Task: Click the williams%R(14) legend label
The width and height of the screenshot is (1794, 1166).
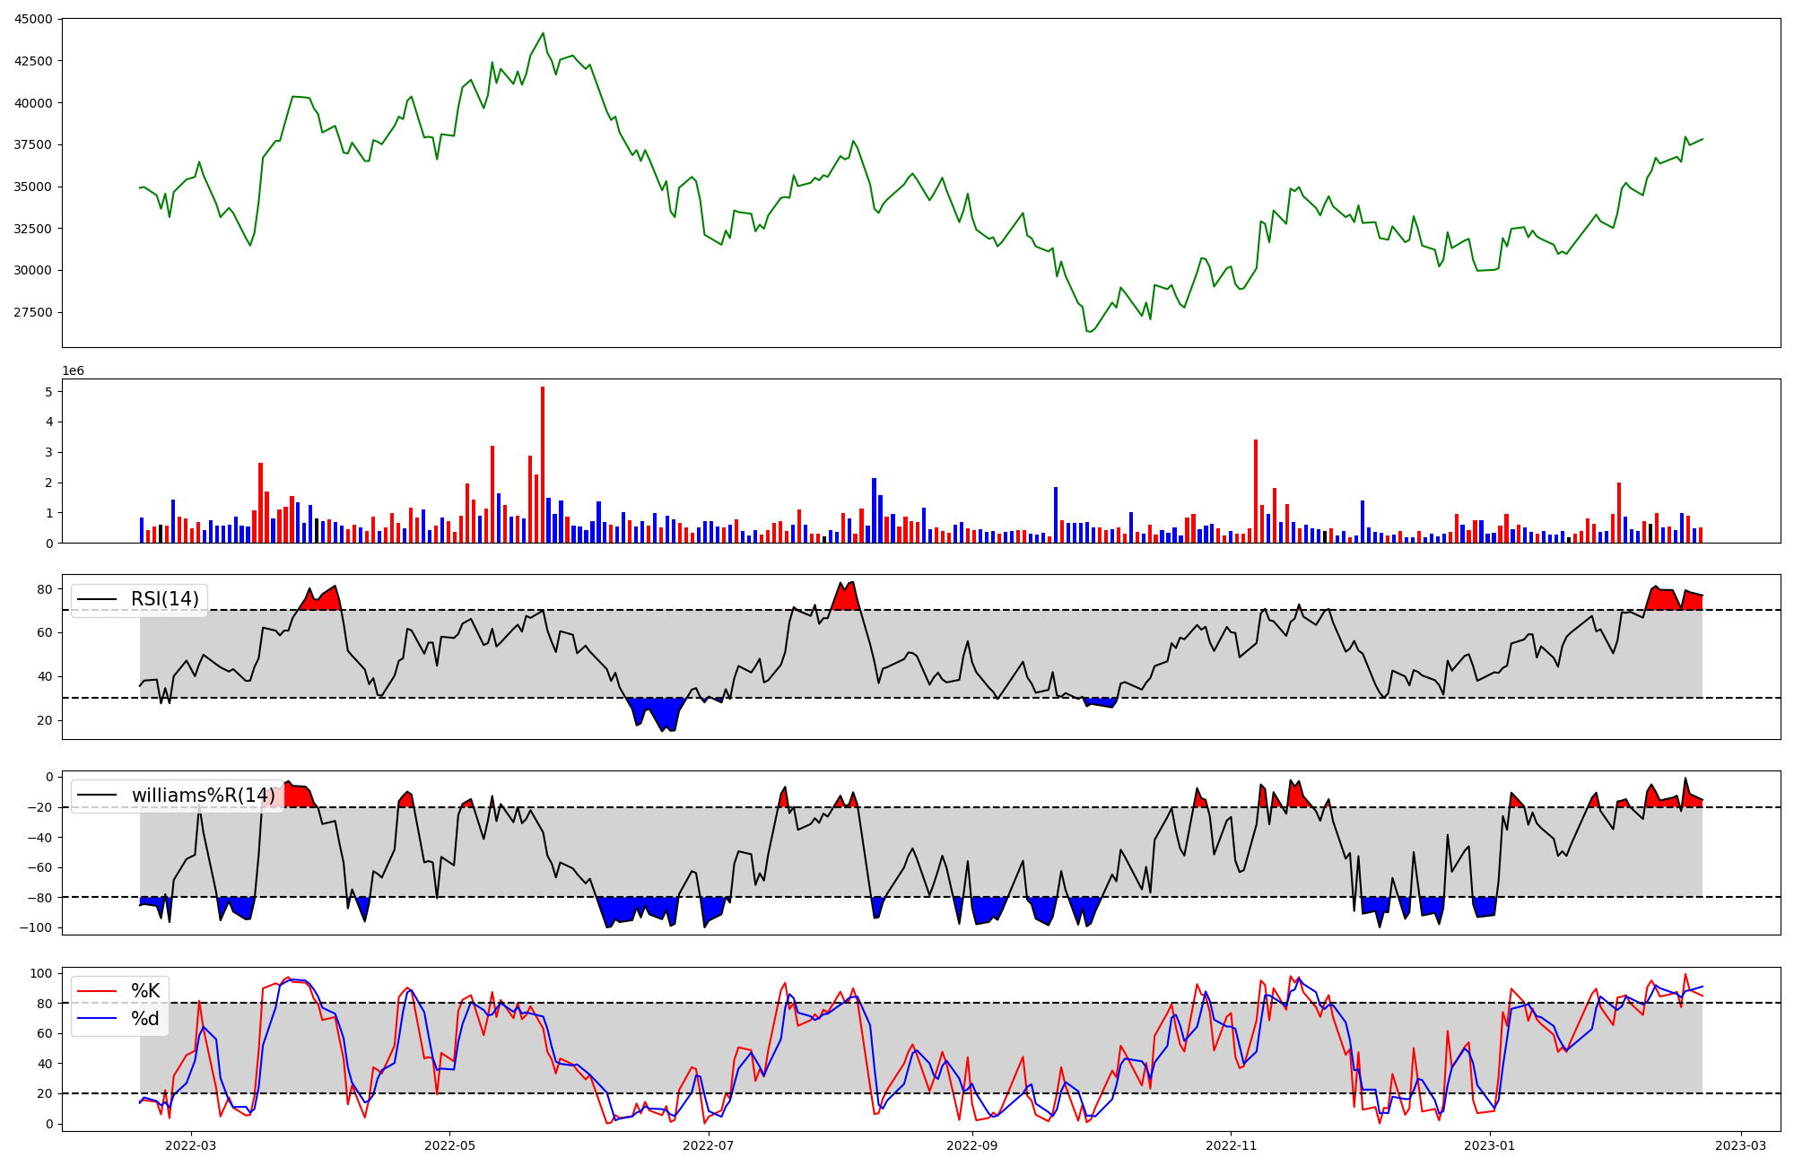Action: pyautogui.click(x=204, y=796)
